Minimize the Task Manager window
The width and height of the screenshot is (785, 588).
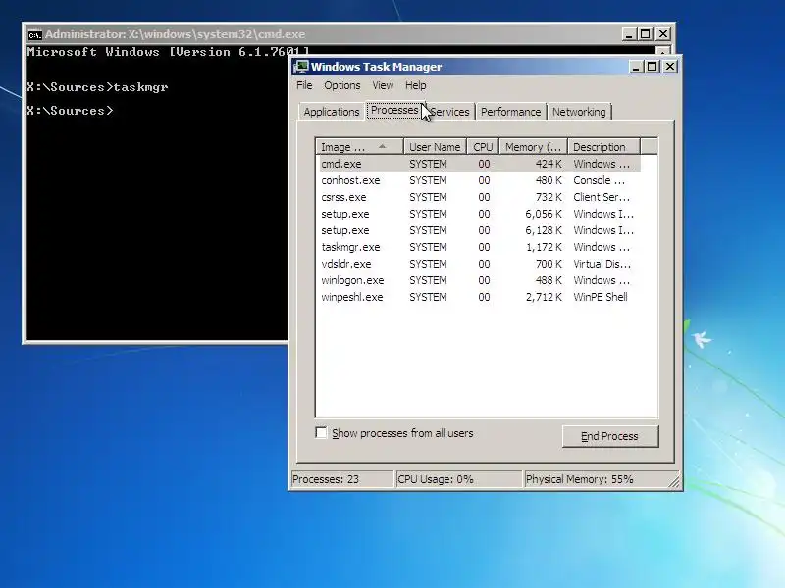(636, 67)
